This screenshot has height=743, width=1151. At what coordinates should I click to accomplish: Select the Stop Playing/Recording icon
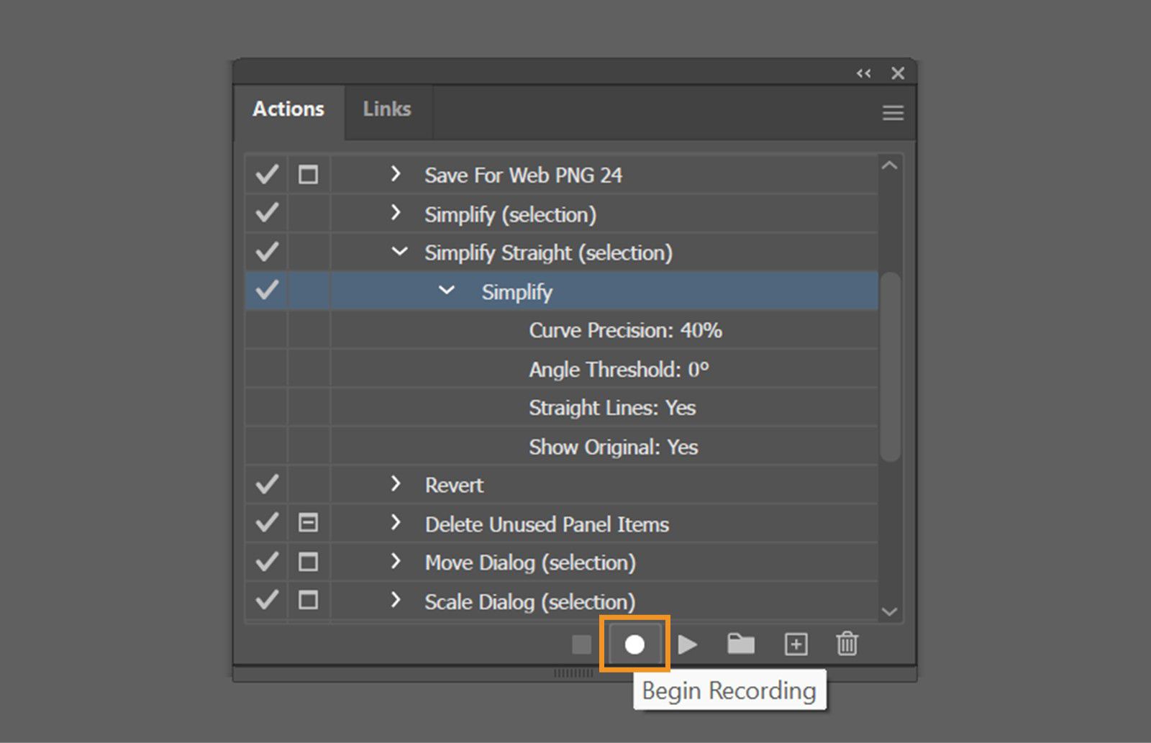pyautogui.click(x=581, y=644)
